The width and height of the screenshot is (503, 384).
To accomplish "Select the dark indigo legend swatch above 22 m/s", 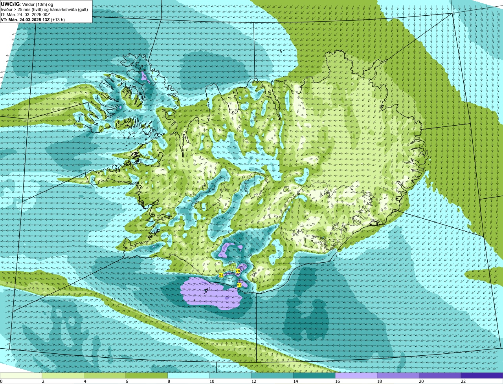I will [x=482, y=376].
